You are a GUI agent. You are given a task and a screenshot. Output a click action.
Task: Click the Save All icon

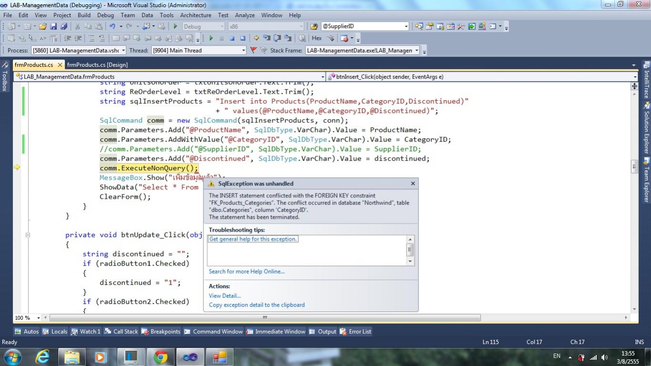coord(63,27)
